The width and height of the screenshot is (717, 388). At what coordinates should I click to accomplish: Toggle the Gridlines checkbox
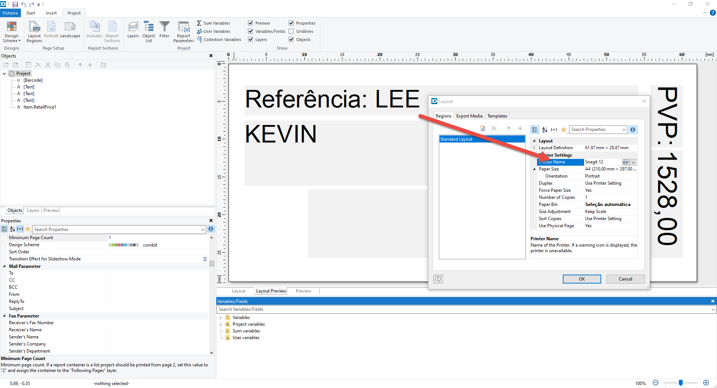click(291, 31)
